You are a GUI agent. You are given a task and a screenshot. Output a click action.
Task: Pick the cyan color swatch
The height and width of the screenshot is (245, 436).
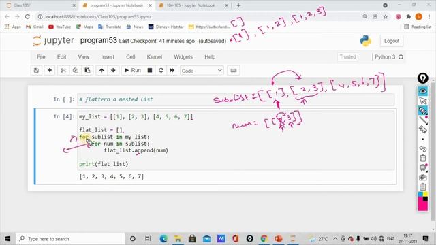tap(420, 194)
